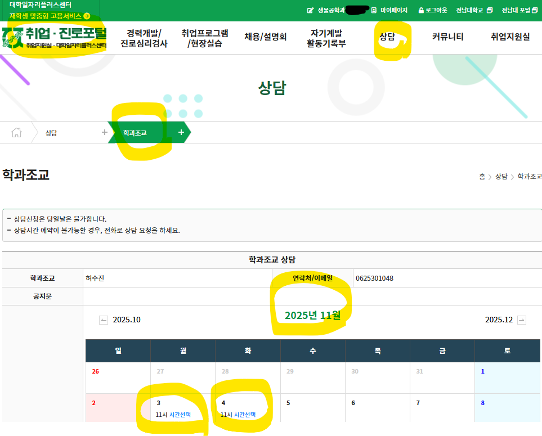Open the 커뮤니티 menu
The width and height of the screenshot is (542, 436).
[447, 37]
